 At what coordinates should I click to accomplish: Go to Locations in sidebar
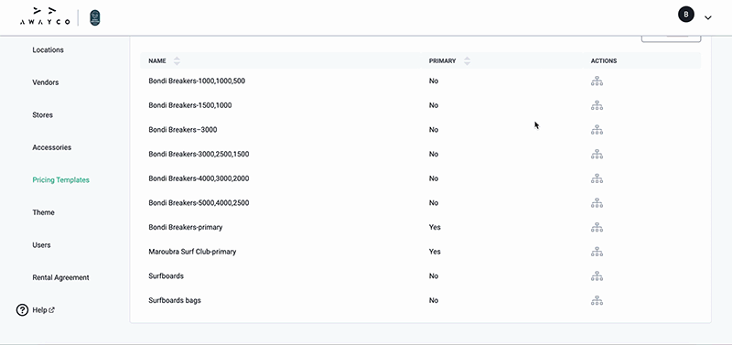48,50
